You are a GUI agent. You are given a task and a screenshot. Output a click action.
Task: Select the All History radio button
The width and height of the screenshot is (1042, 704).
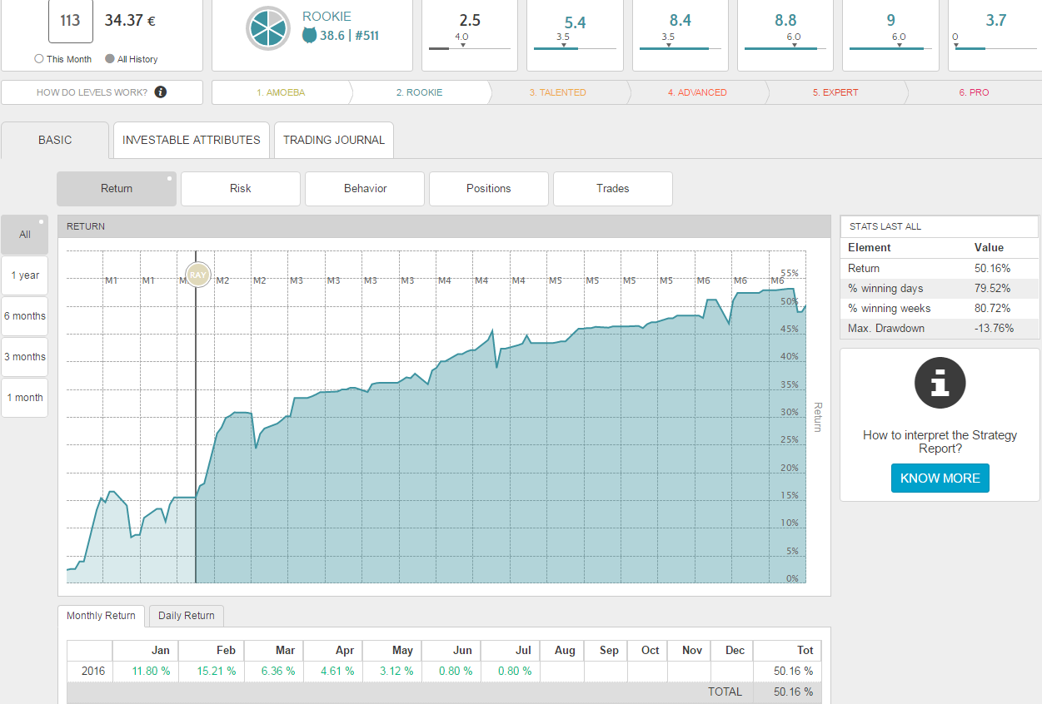[110, 59]
